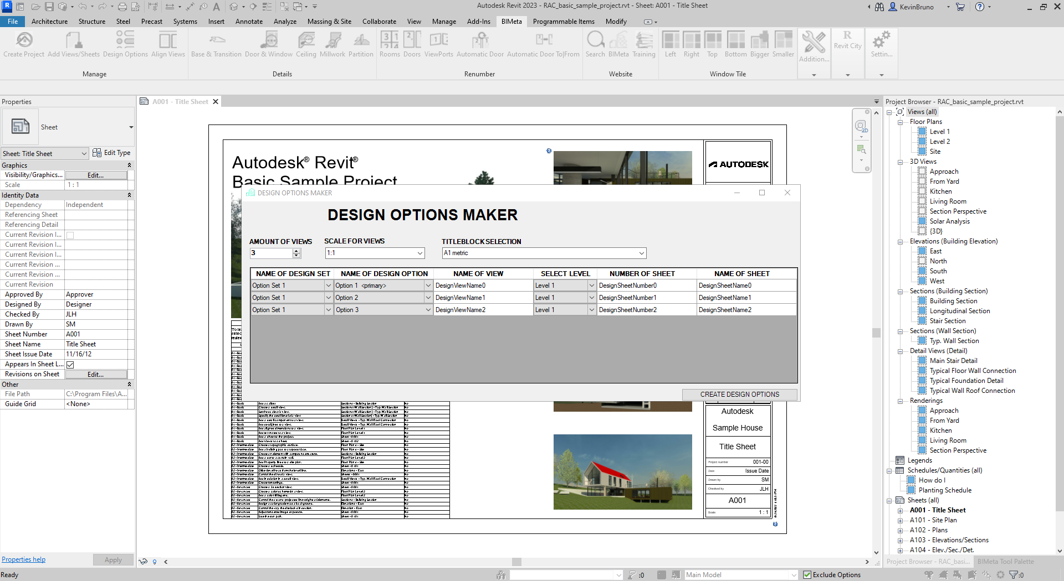Open the Properties help link
Image resolution: width=1064 pixels, height=581 pixels.
(x=23, y=559)
